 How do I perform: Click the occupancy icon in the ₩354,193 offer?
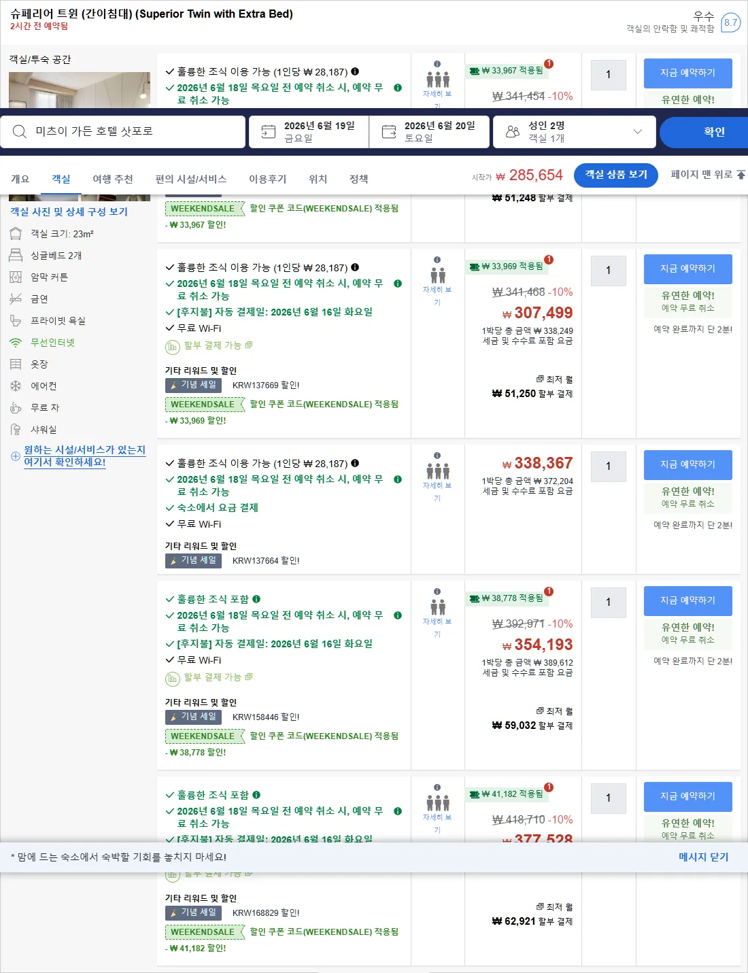(437, 607)
